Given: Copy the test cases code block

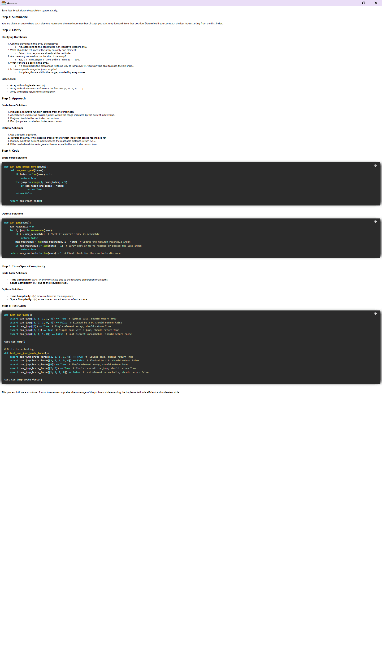Looking at the screenshot, I should 376,314.
